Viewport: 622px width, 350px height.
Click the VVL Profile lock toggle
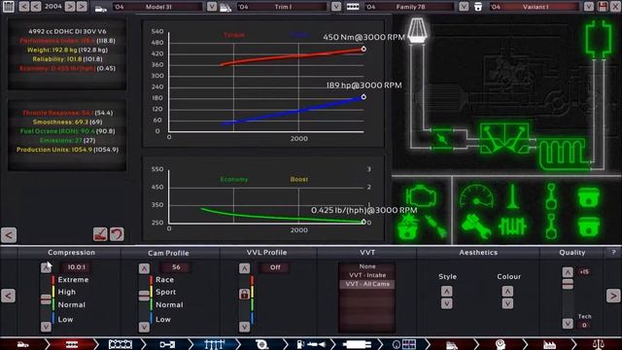[x=244, y=294]
